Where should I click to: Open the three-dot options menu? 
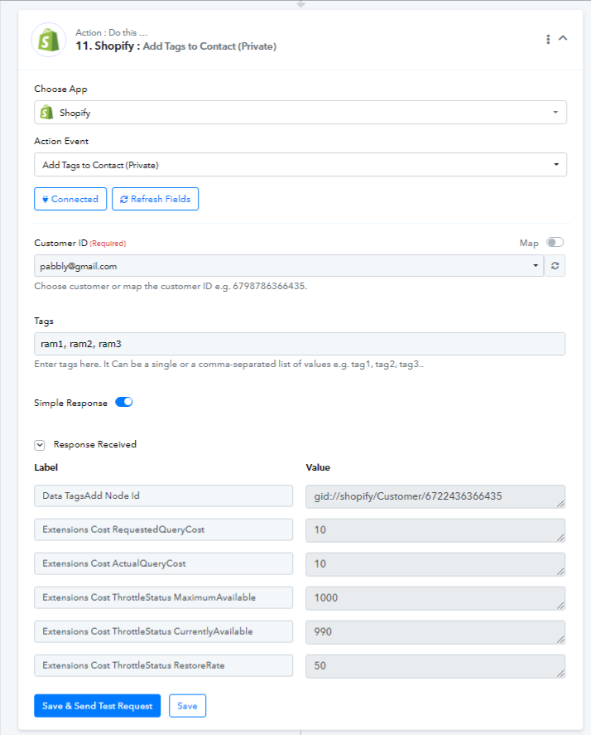(548, 40)
